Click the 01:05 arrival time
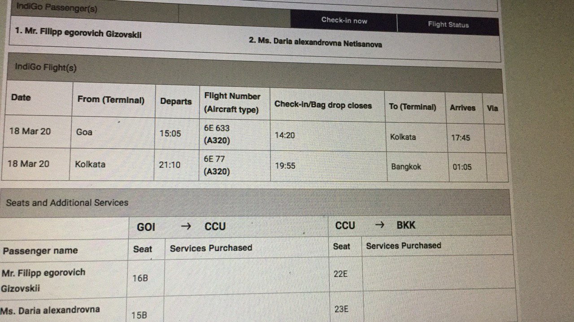 click(462, 167)
